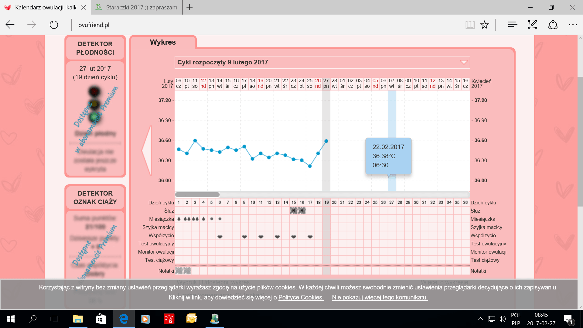Open browser more options ellipsis
583x328 pixels.
coord(573,25)
